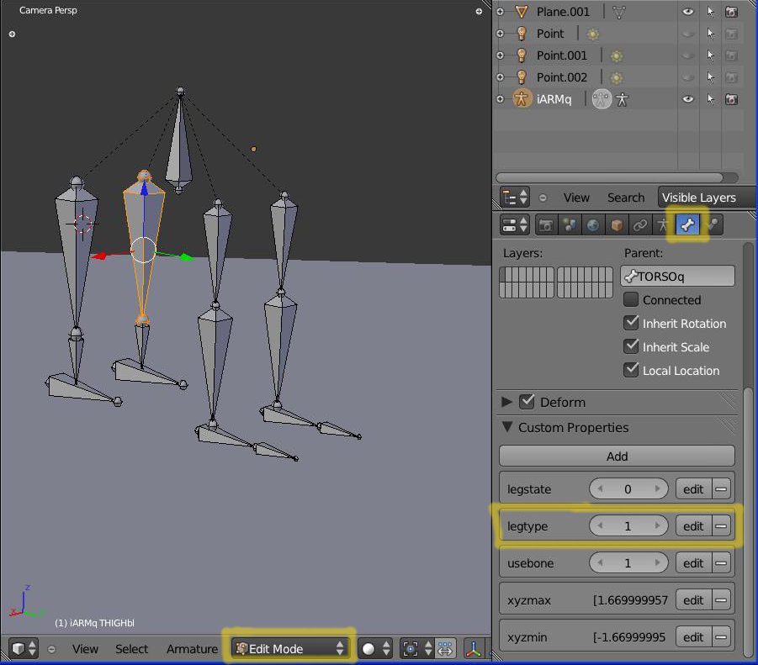The height and width of the screenshot is (665, 758).
Task: Hide Plane.001 using its eye icon
Action: (688, 12)
